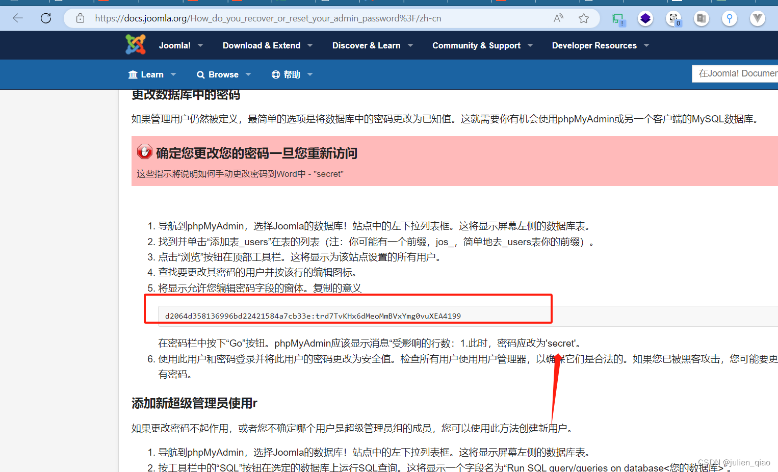
Task: Open the panda extension with 0 badge
Action: point(674,19)
